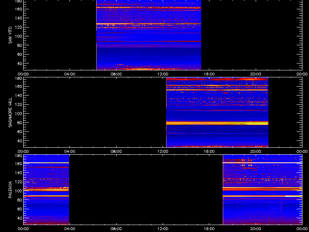
Task: Click the SAGAMORE HILL axis title
Action: (x=10, y=112)
